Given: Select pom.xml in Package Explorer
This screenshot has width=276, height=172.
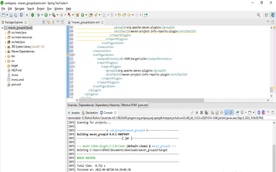Looking at the screenshot, I should (16, 84).
